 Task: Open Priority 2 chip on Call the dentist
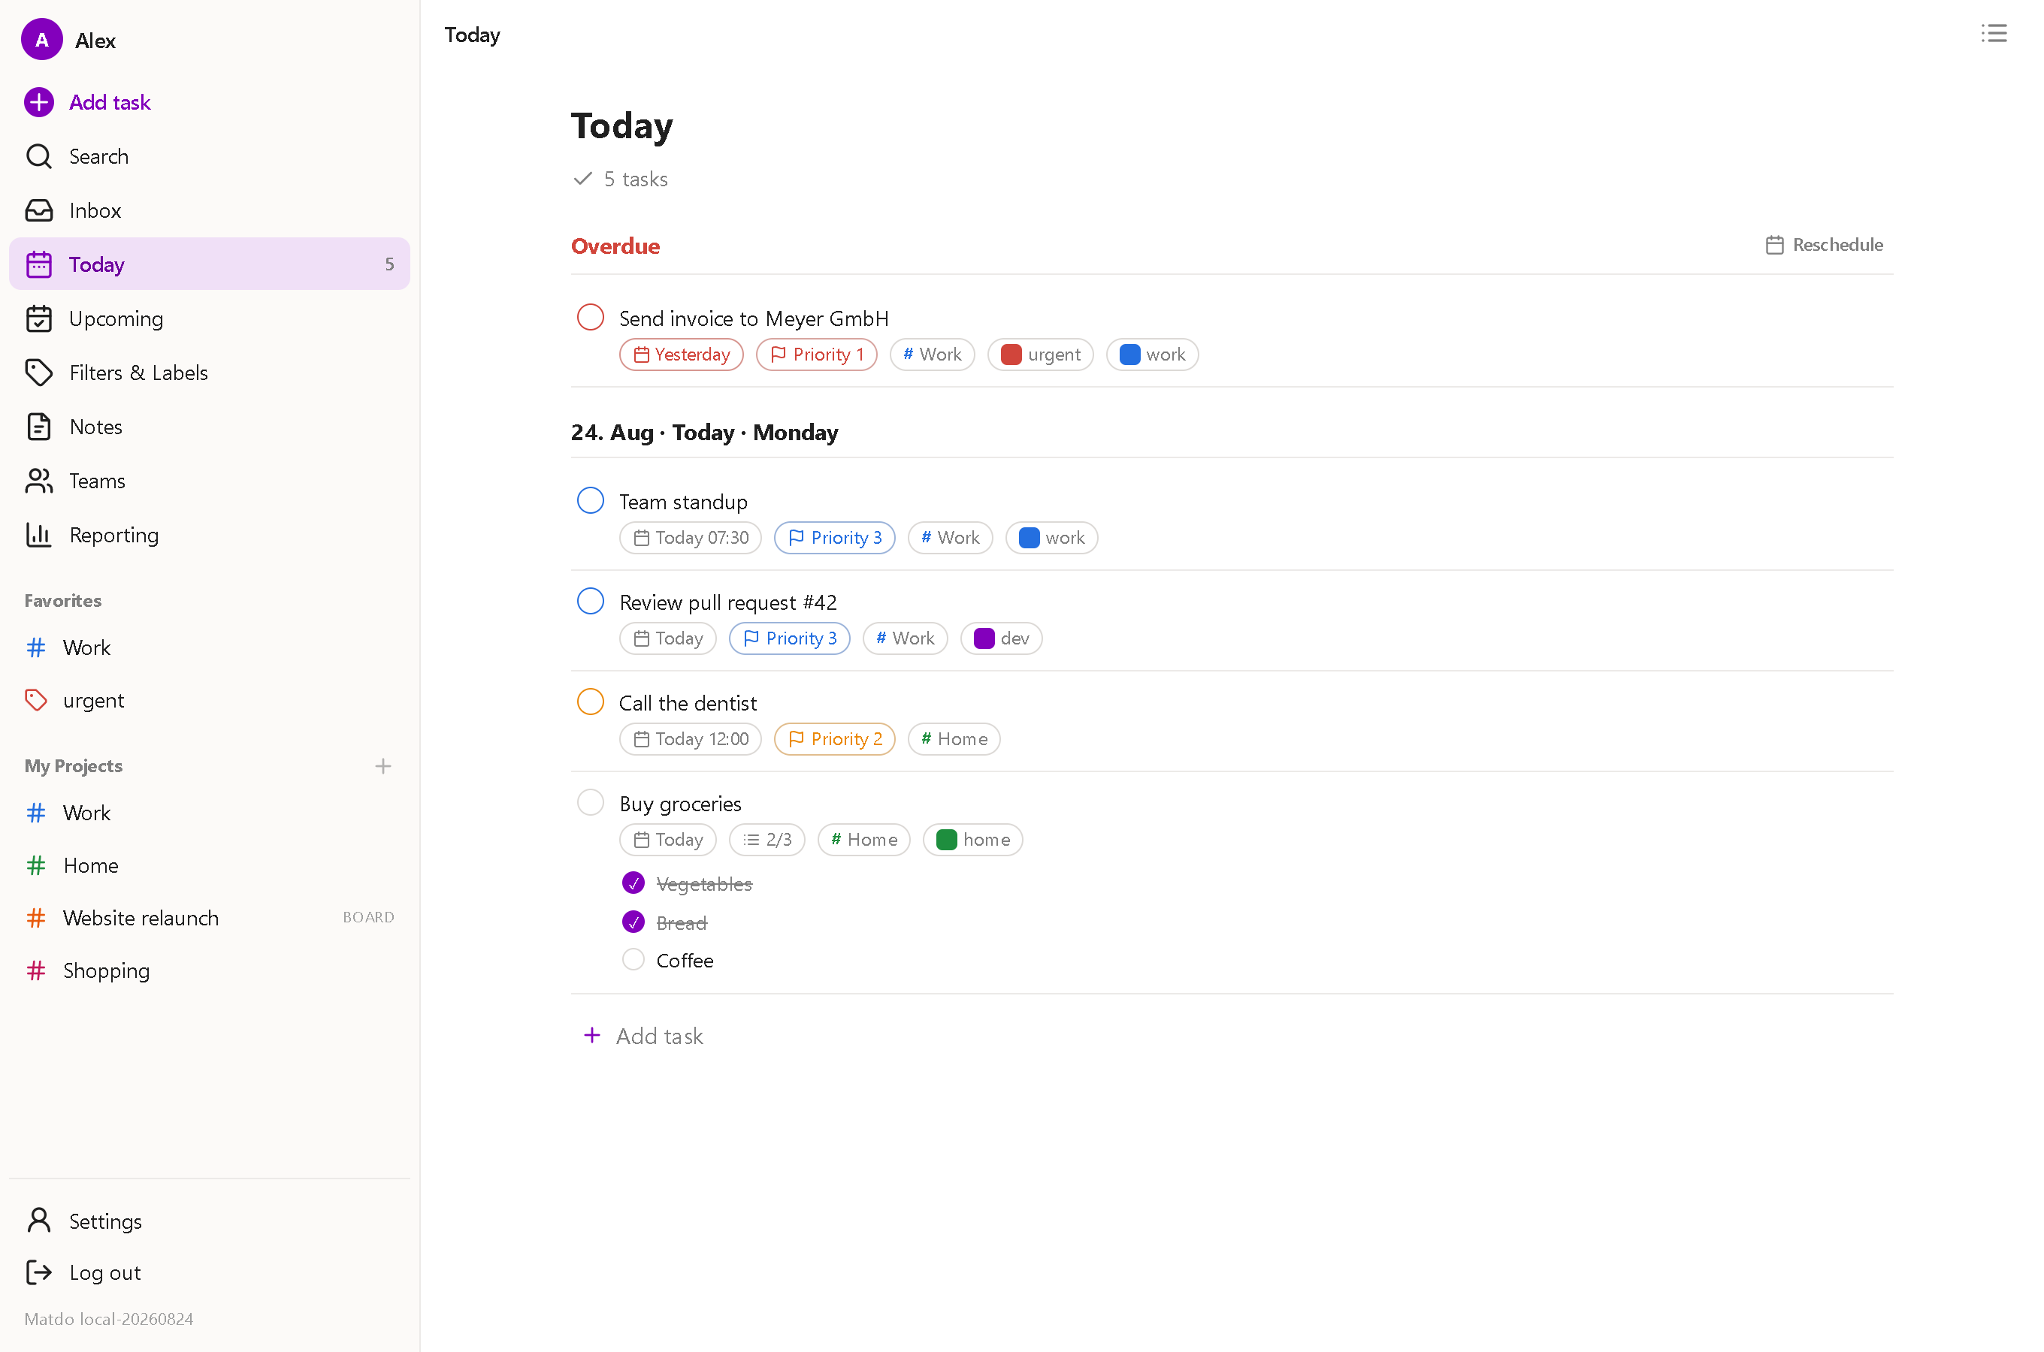click(x=834, y=739)
